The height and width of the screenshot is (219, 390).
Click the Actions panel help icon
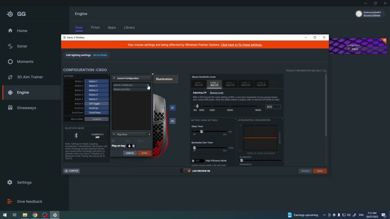tap(108, 75)
